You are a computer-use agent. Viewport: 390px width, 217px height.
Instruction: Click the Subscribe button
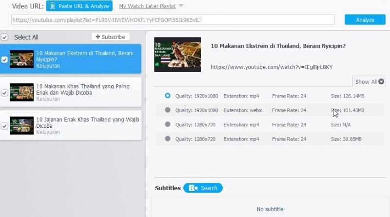(111, 37)
